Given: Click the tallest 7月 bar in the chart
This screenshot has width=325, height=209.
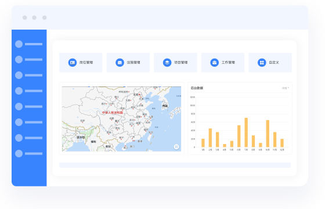Looking at the screenshot, I should (x=246, y=132).
